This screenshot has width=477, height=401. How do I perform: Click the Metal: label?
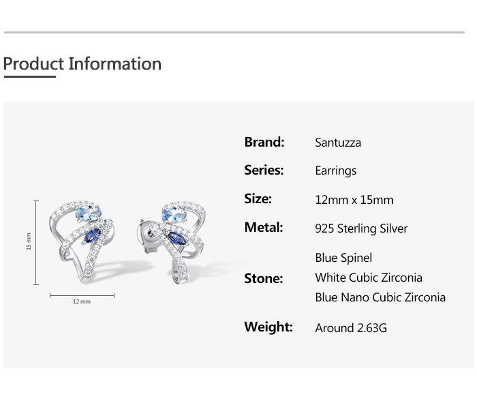(x=263, y=227)
